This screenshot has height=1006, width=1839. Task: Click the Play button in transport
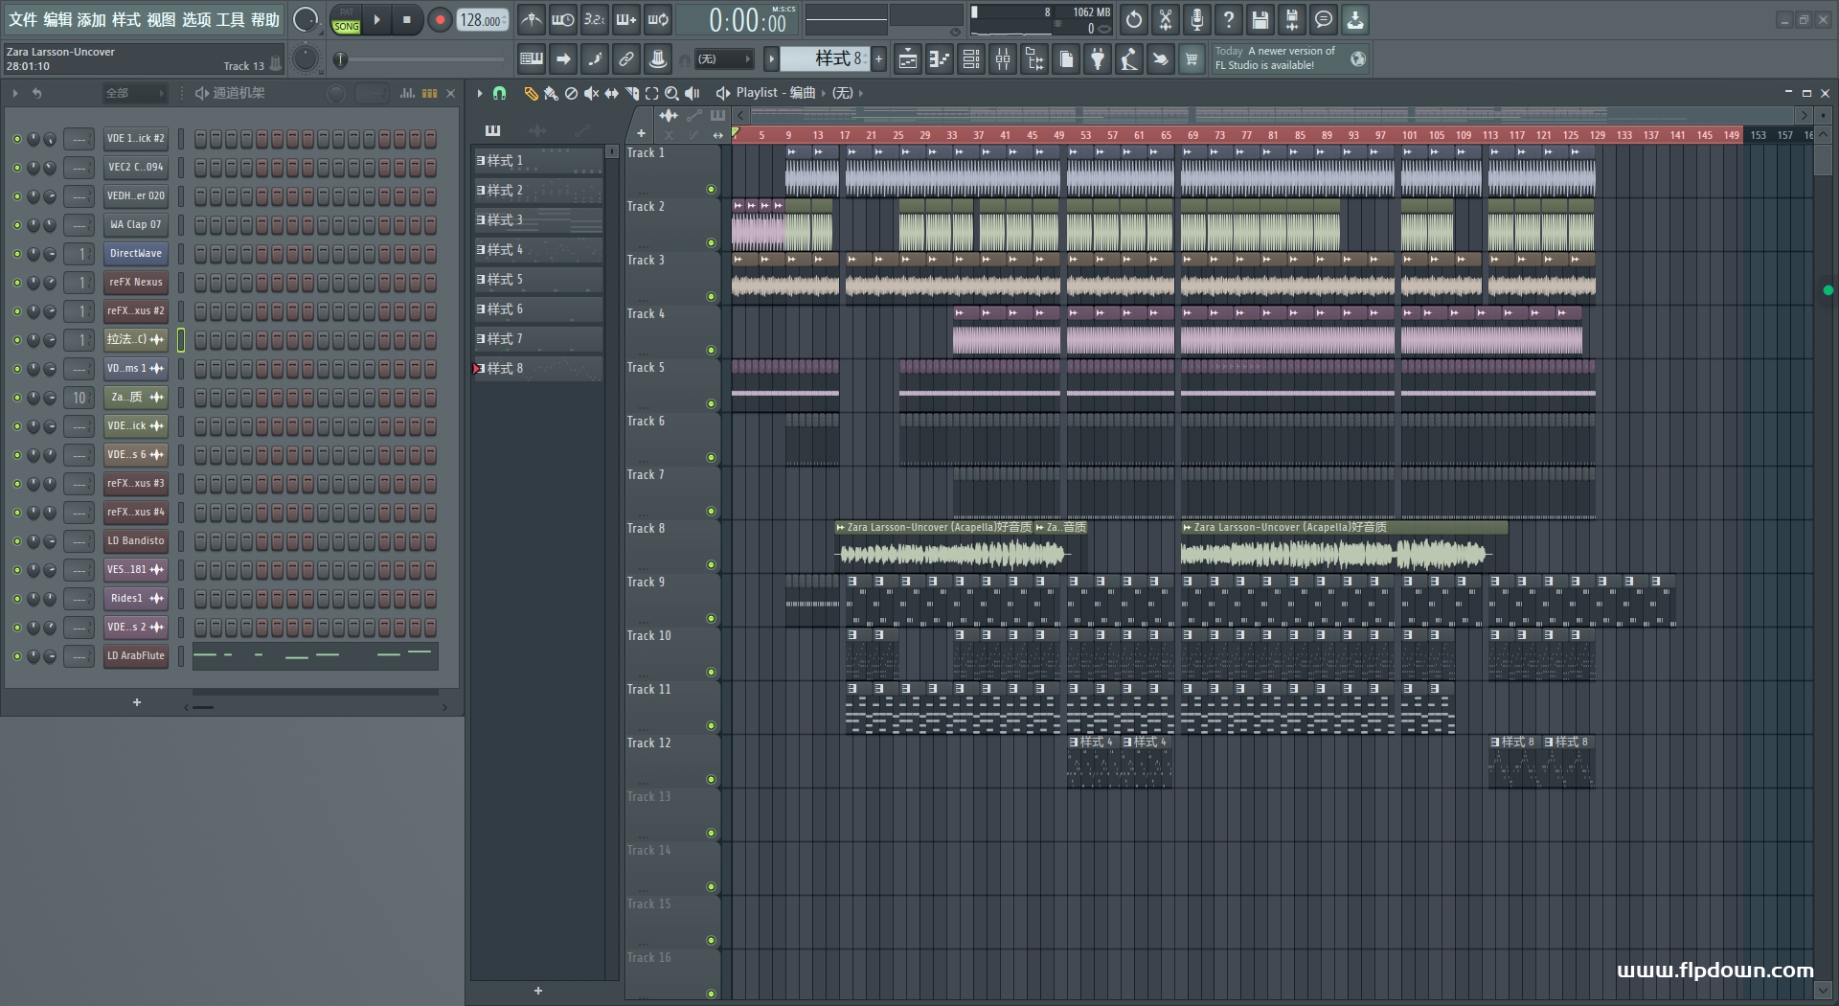tap(376, 19)
